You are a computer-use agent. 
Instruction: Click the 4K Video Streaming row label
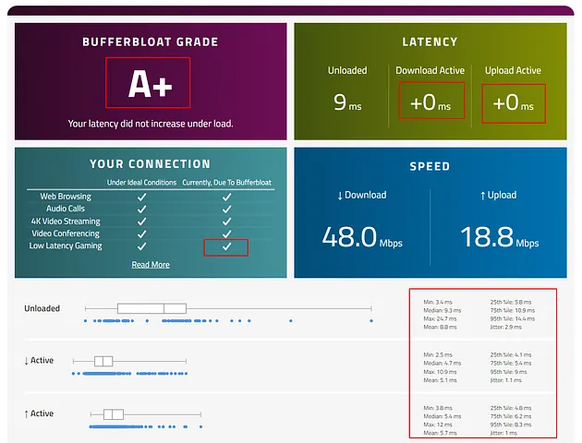coord(66,221)
